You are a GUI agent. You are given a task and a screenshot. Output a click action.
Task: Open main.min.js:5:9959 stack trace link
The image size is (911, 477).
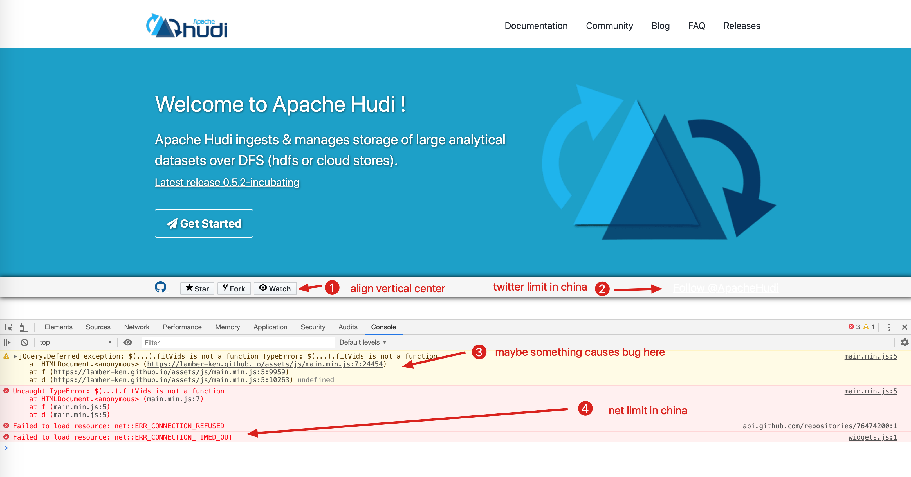(x=169, y=372)
